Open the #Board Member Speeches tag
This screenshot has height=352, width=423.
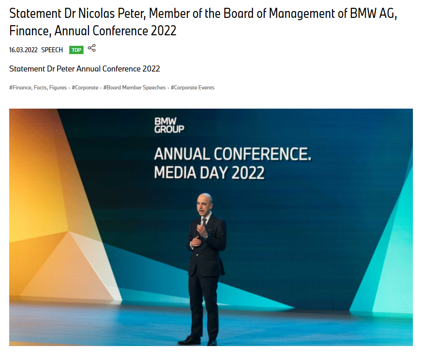[134, 88]
